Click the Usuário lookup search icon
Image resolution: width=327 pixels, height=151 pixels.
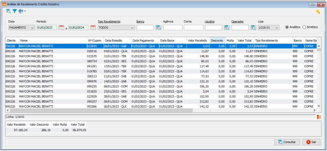[x=227, y=27]
